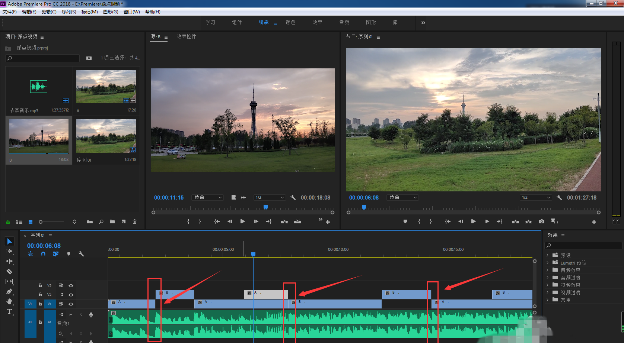Screen dimensions: 624x343
Task: Toggle timeline snap magnet icon
Action: coord(43,254)
